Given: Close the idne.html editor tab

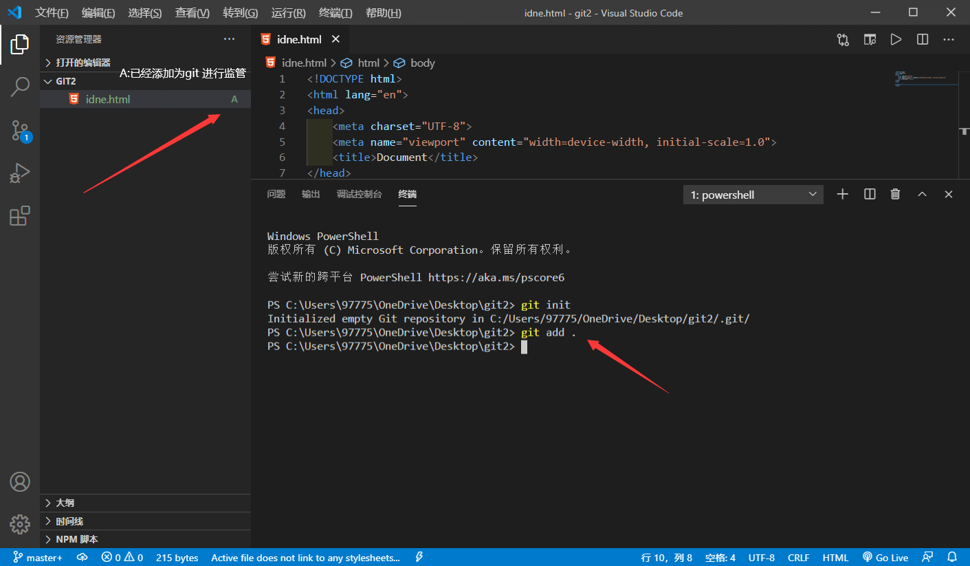Looking at the screenshot, I should pyautogui.click(x=335, y=39).
